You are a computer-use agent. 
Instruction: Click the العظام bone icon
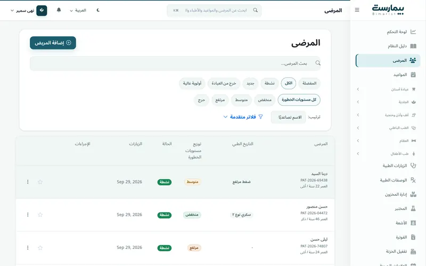pos(414,140)
